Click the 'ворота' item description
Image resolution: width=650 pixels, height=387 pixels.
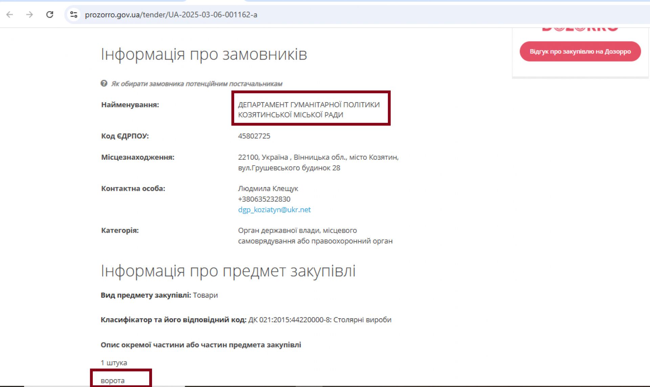point(113,381)
